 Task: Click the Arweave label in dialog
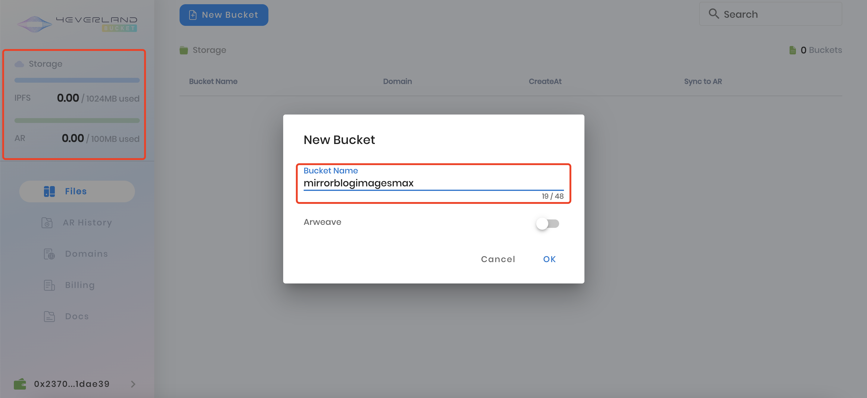(x=322, y=222)
